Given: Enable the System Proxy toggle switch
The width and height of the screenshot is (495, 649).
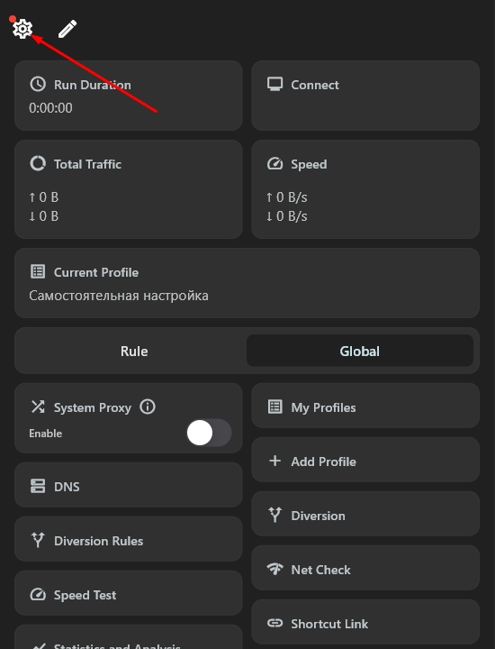Looking at the screenshot, I should click(209, 433).
